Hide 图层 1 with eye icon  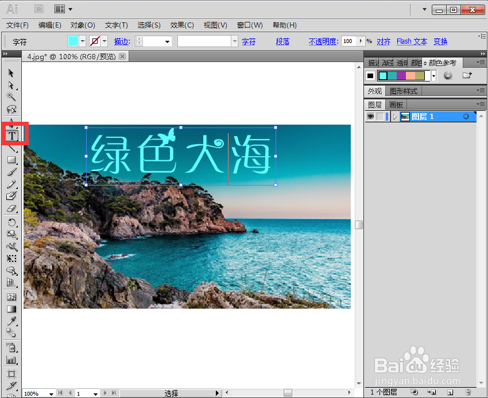tap(370, 117)
